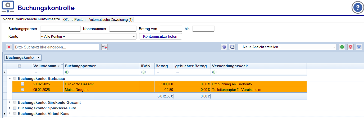Click the open book view icon
Viewport: 364px width, 118px height.
pos(232,47)
